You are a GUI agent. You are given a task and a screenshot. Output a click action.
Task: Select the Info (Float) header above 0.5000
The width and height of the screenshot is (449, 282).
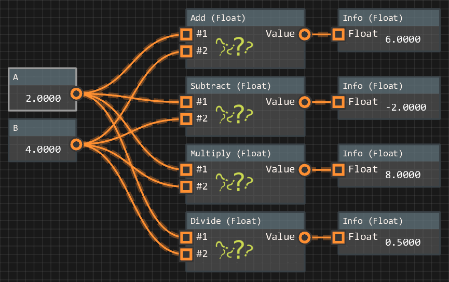click(389, 221)
